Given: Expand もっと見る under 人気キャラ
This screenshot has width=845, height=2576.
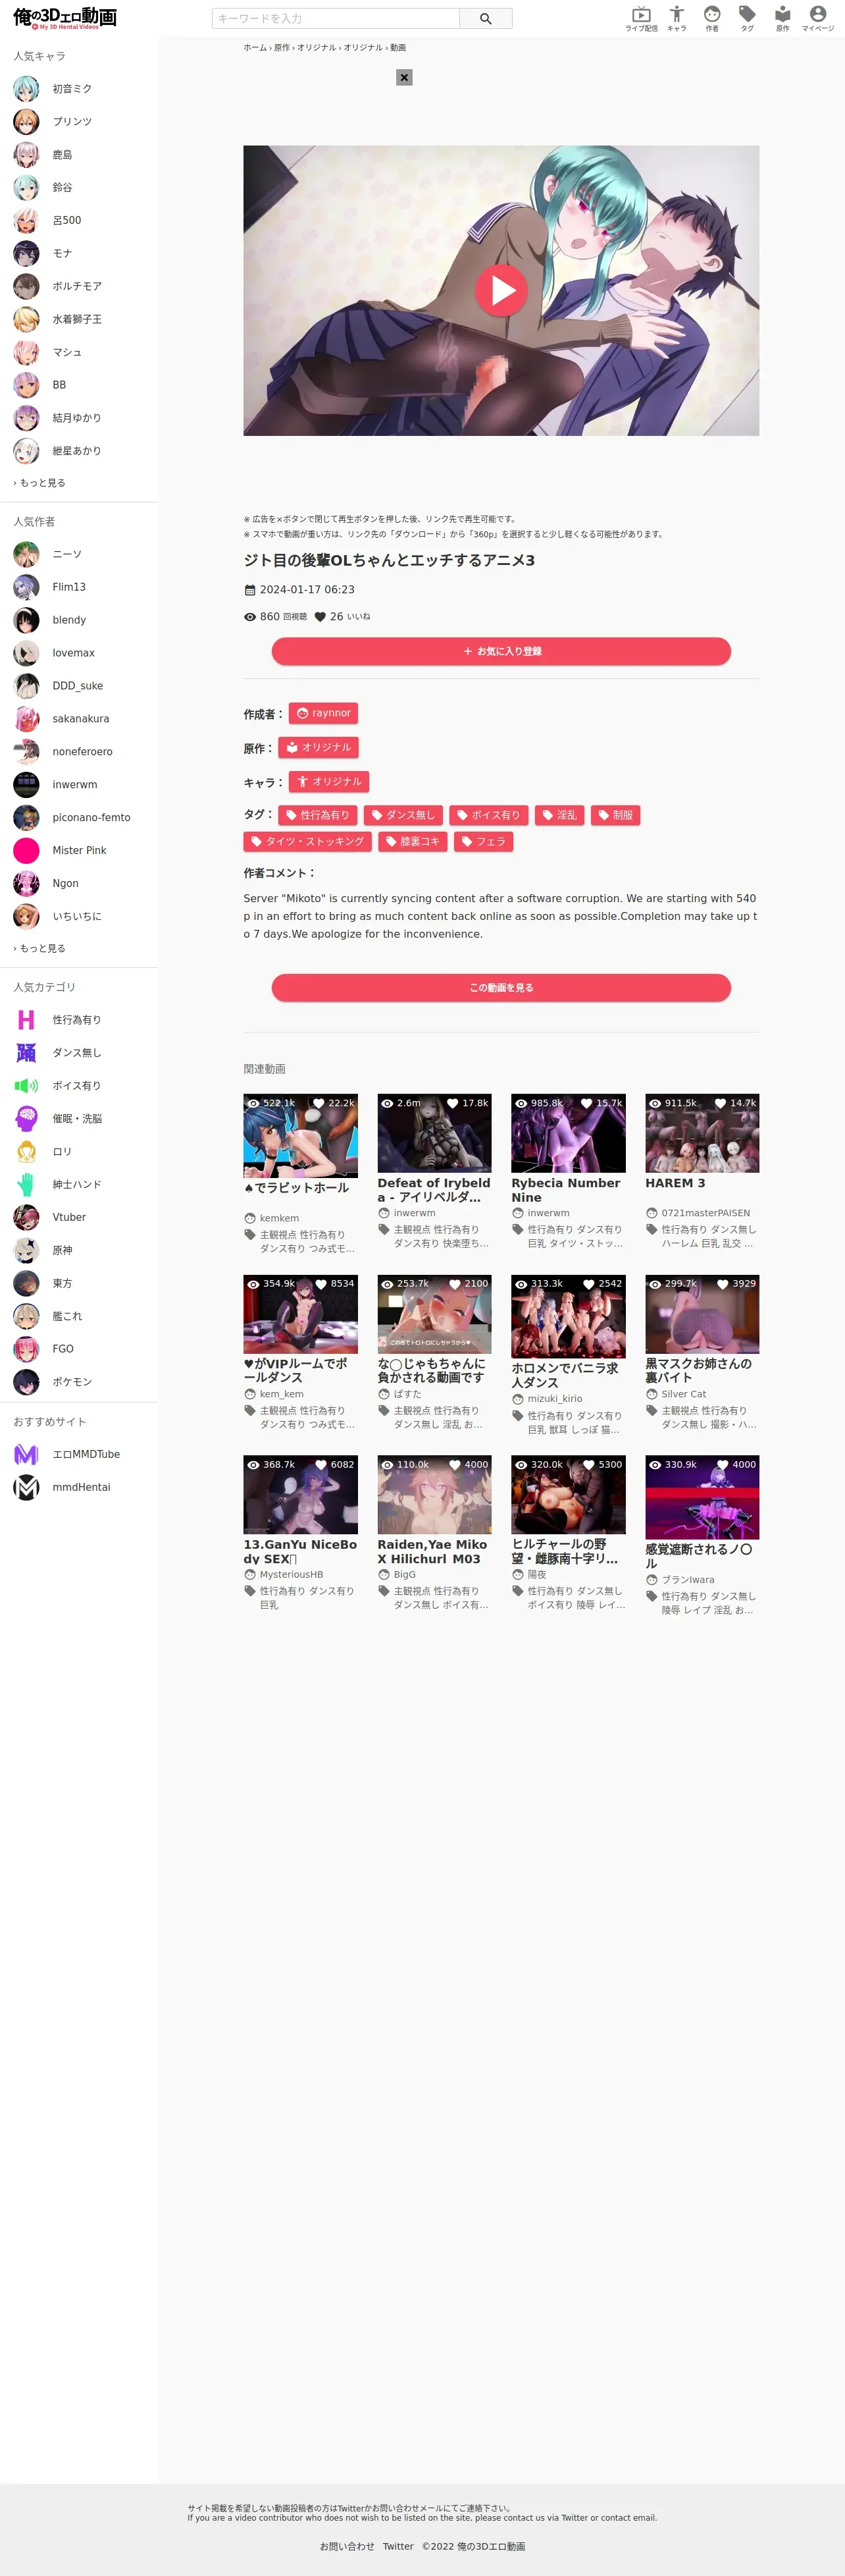Looking at the screenshot, I should 40,483.
